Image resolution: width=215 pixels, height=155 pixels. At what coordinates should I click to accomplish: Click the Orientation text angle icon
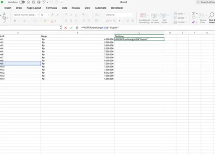(x=84, y=15)
